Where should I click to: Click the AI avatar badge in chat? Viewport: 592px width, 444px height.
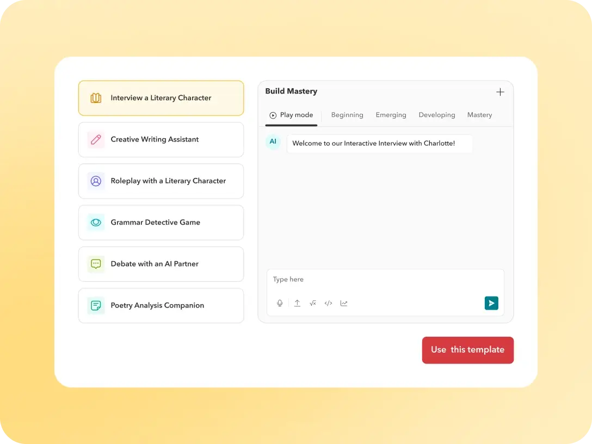tap(273, 142)
